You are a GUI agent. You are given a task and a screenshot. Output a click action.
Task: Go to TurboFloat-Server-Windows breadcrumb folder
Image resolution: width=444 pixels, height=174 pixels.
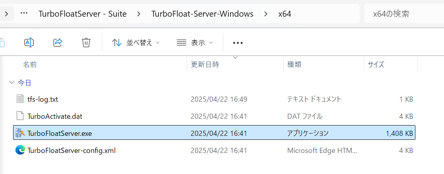(x=203, y=14)
